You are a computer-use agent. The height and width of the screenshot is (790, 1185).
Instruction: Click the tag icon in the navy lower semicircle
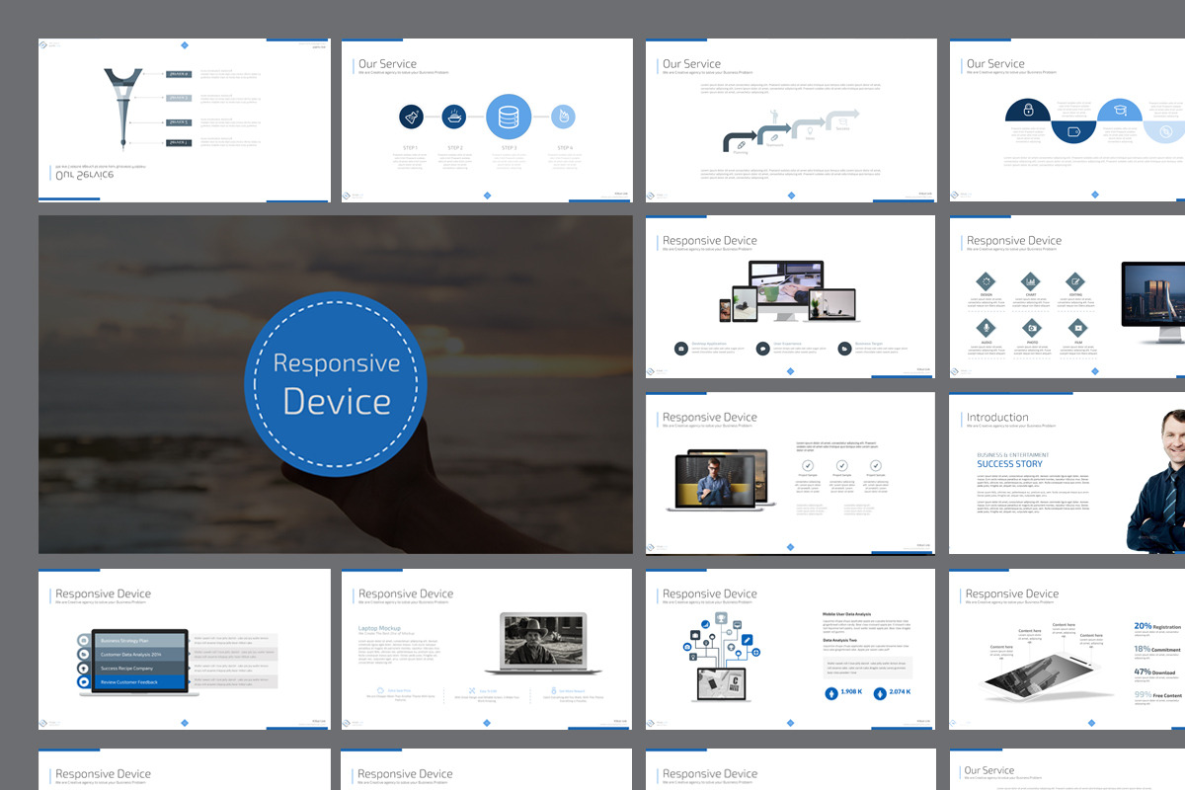click(x=1073, y=131)
